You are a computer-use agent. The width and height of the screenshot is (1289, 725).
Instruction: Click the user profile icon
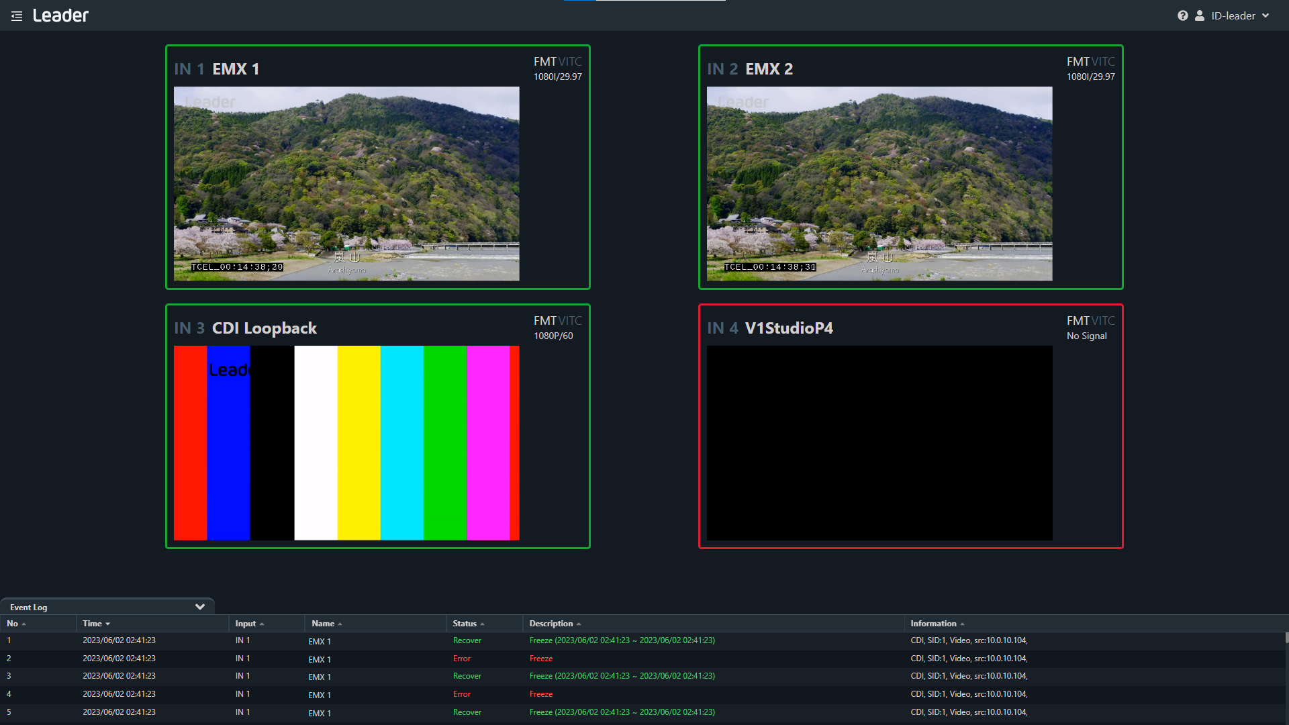(x=1200, y=15)
